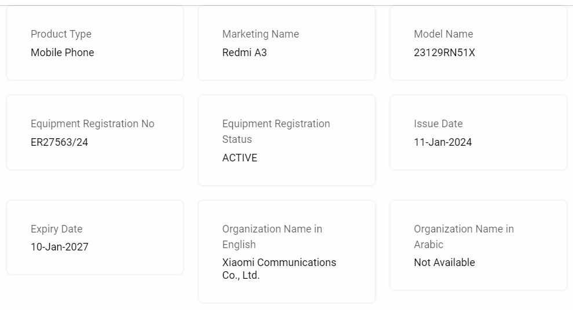Screen dimensions: 573x310
Task: Click the 'Co., Ltd.' line of organization name
Action: (240, 275)
